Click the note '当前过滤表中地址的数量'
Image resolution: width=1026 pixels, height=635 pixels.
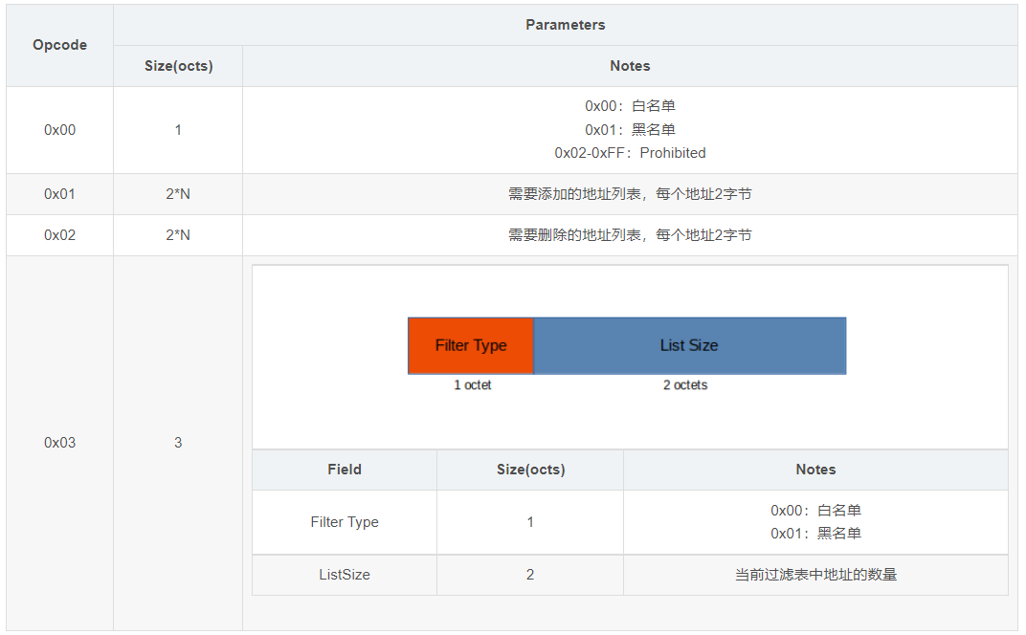[816, 575]
